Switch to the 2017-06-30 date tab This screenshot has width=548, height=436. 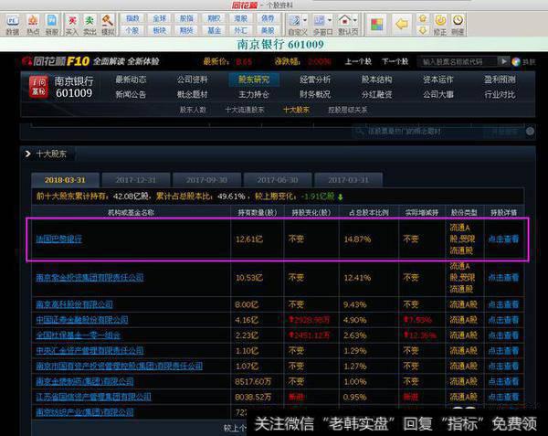pos(278,180)
